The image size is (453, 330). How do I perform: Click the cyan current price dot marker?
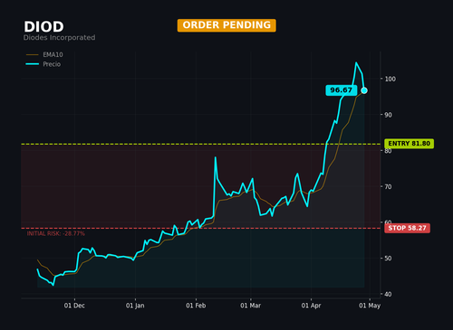pos(364,90)
